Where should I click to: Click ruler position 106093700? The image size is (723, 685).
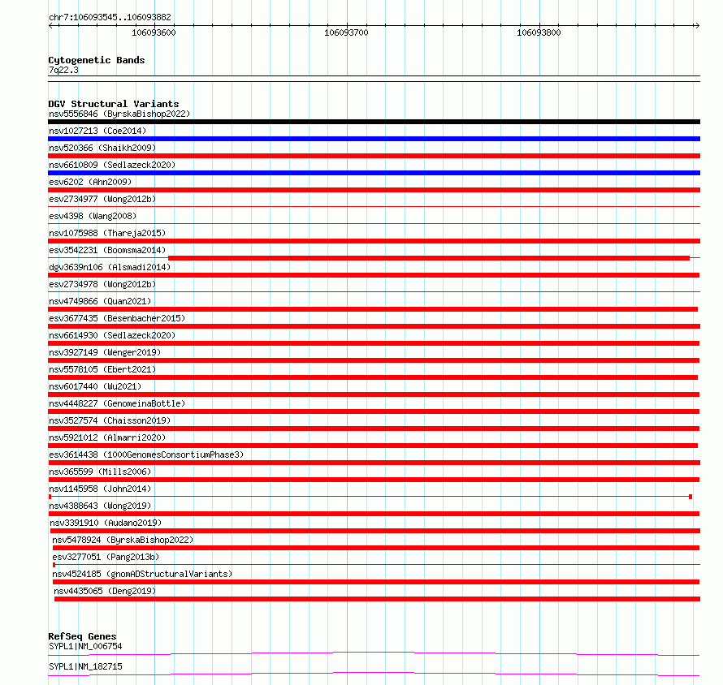pos(346,32)
